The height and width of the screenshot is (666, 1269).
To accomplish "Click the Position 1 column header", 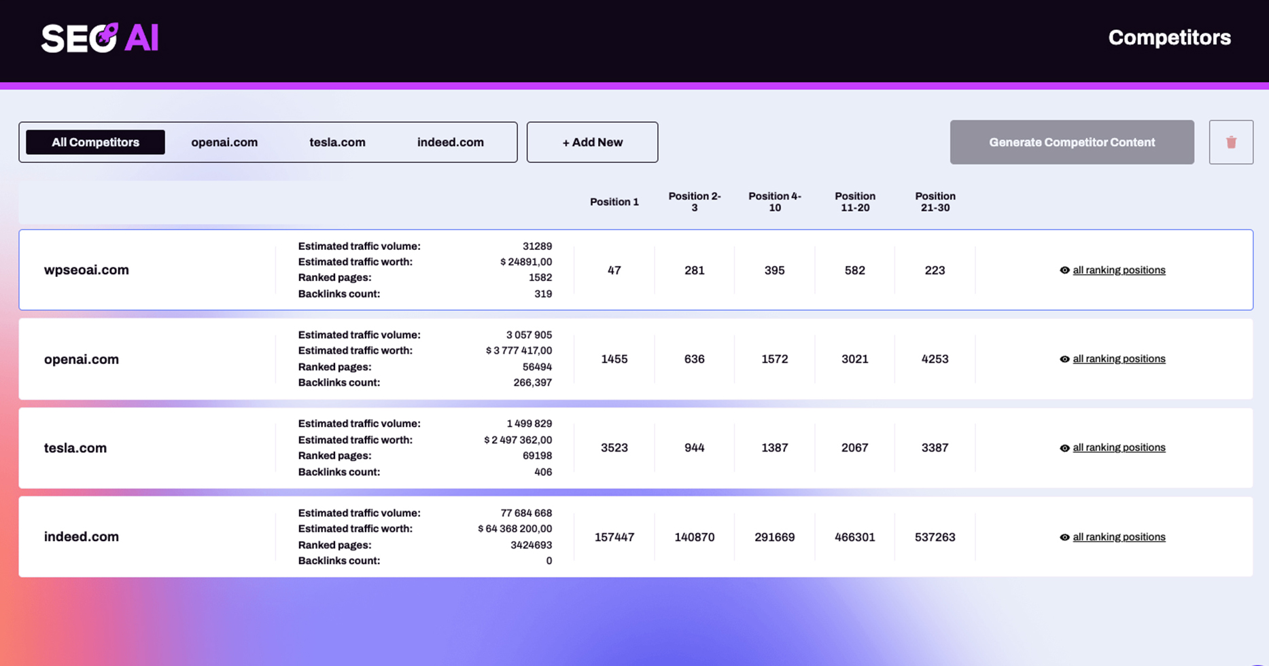I will (614, 202).
